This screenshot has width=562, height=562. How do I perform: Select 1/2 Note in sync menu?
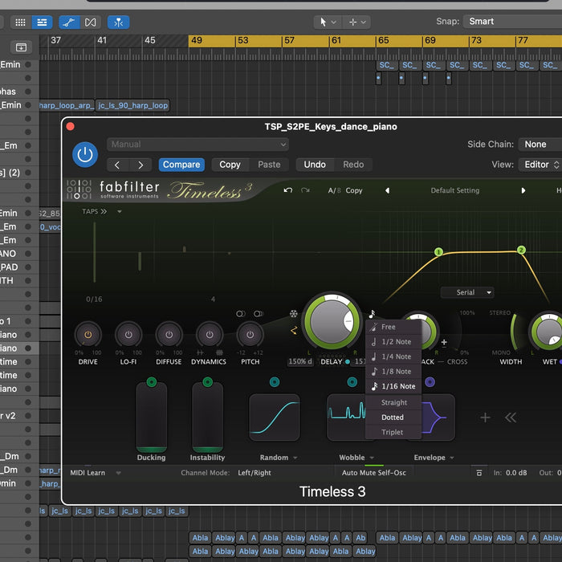point(393,342)
